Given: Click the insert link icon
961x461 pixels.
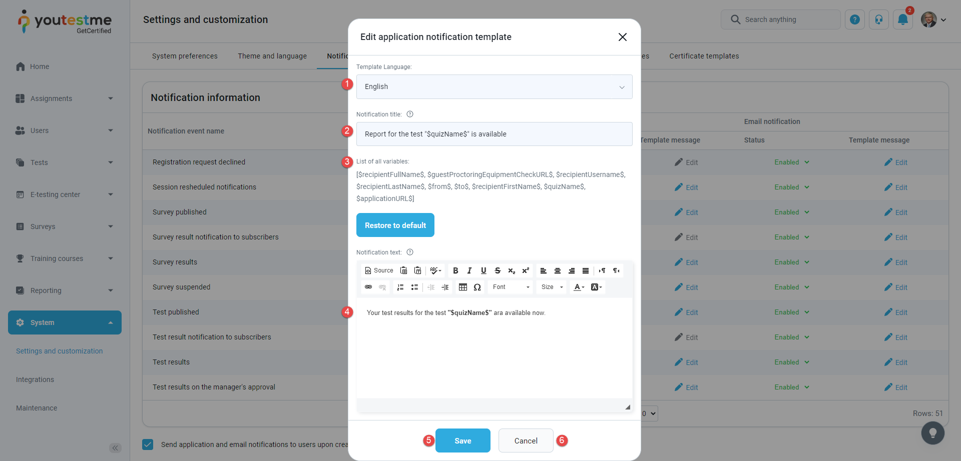Looking at the screenshot, I should [368, 287].
